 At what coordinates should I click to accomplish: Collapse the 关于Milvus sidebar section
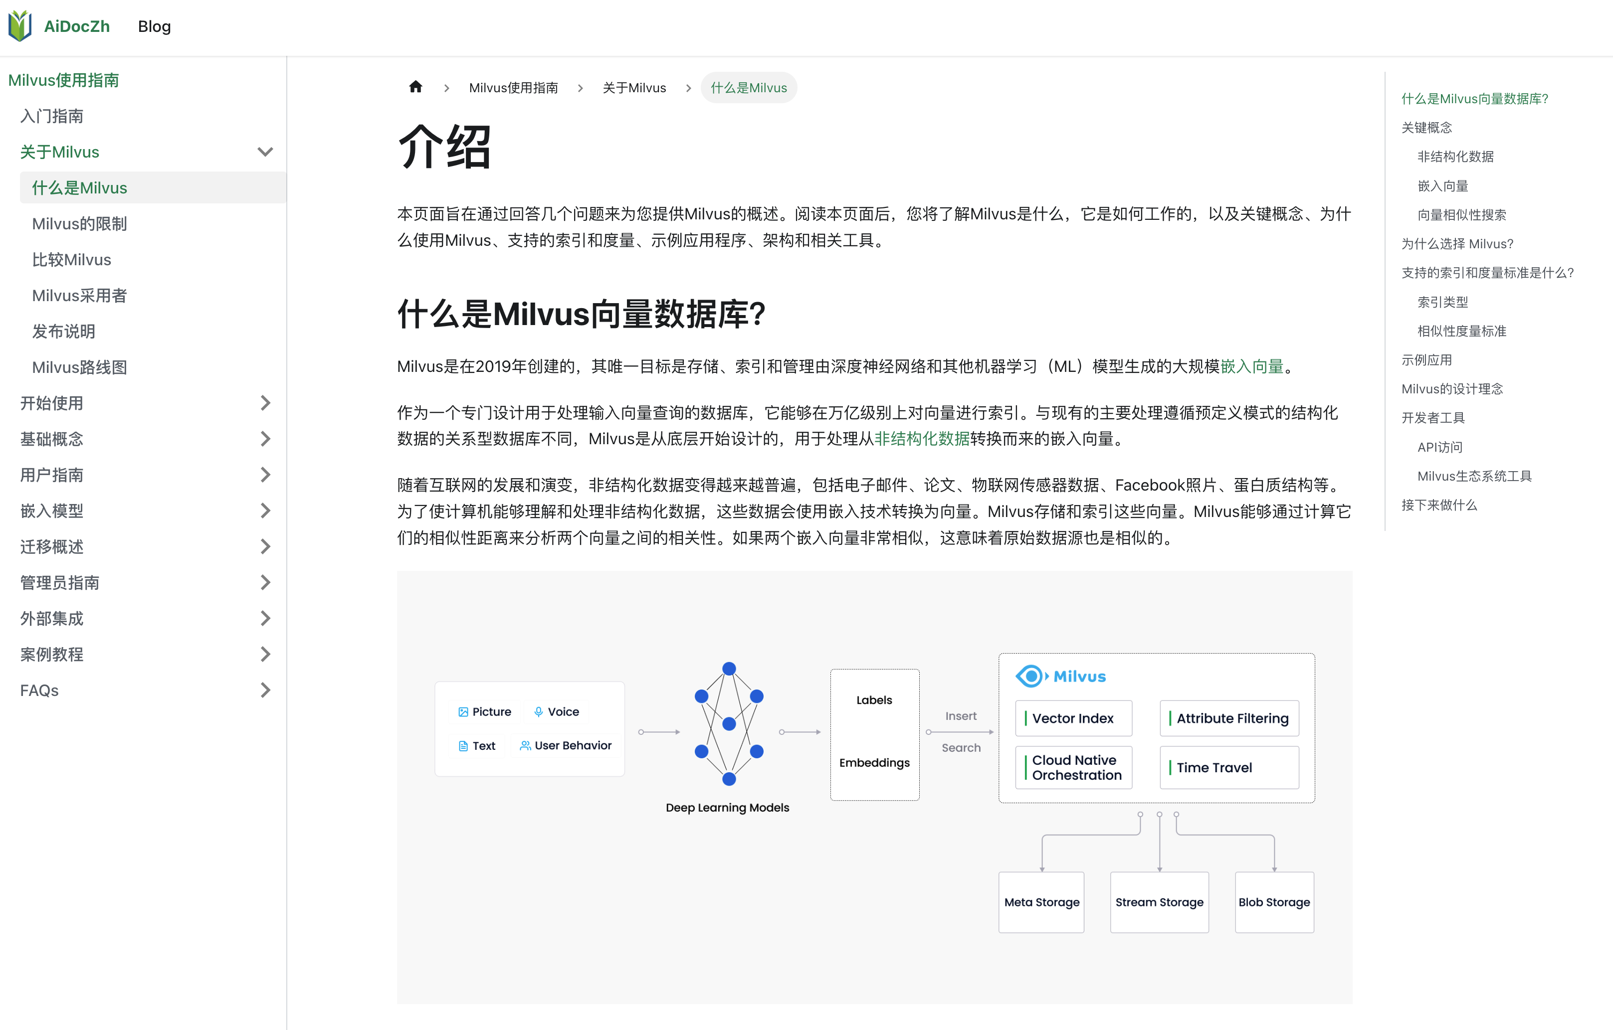265,152
